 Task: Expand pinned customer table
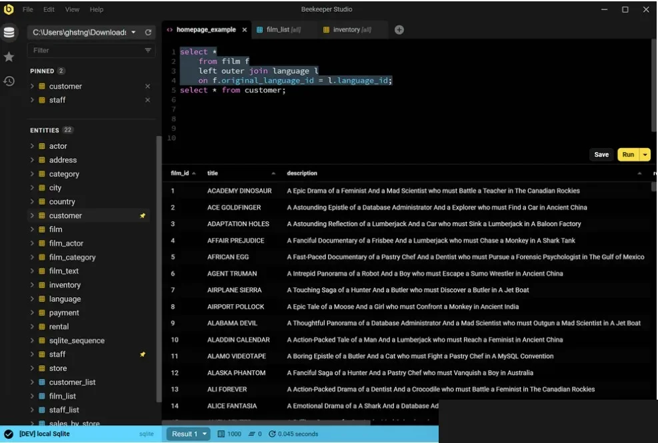32,86
